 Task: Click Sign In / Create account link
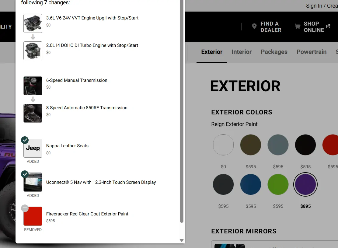point(322,6)
